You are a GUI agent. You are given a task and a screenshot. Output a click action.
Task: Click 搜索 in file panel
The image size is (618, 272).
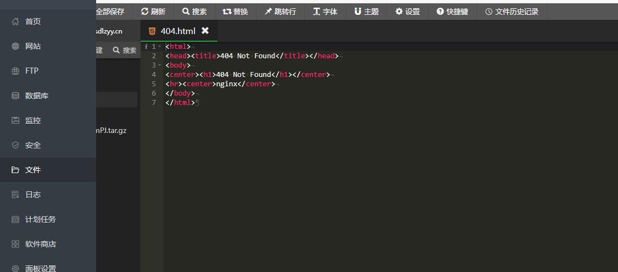tap(125, 51)
